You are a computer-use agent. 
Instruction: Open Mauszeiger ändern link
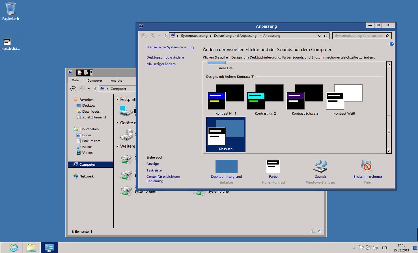tap(161, 64)
